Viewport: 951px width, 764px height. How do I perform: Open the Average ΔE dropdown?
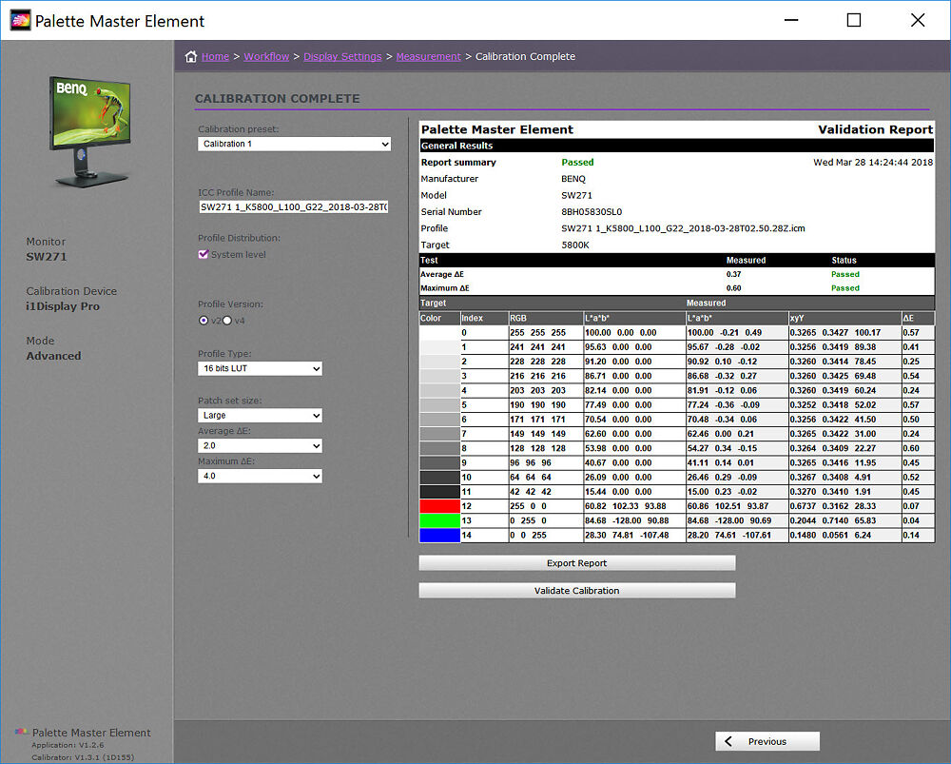point(260,445)
